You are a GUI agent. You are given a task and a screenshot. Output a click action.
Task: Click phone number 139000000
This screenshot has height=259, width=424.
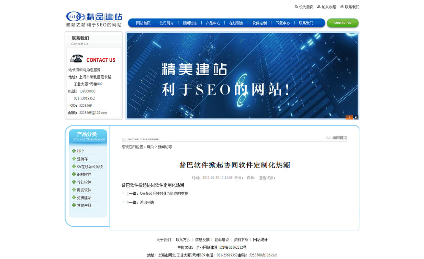point(87,91)
